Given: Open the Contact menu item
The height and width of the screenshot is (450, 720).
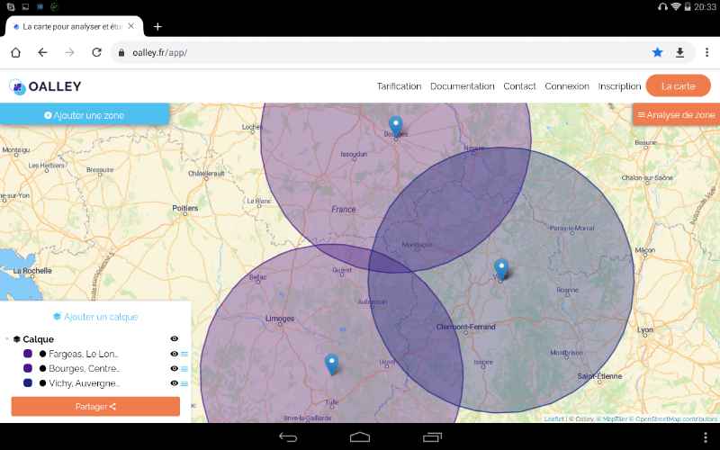Looking at the screenshot, I should (519, 86).
